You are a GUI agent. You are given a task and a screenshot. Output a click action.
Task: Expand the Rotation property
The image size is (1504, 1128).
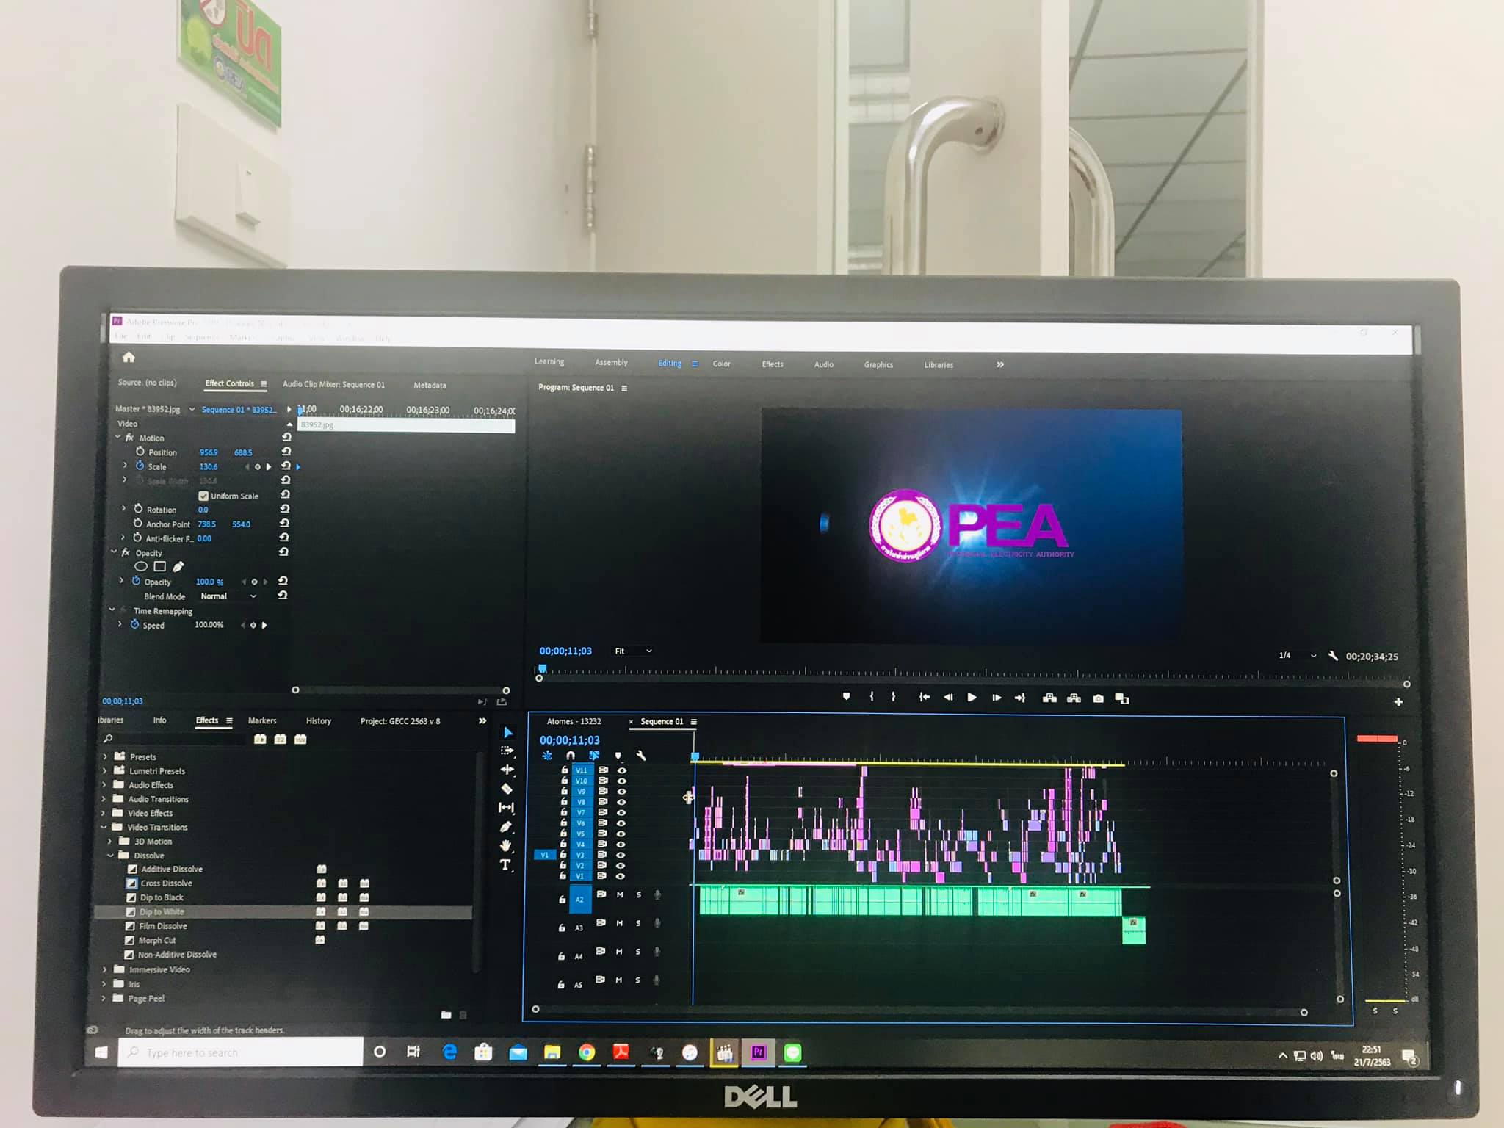[x=123, y=508]
